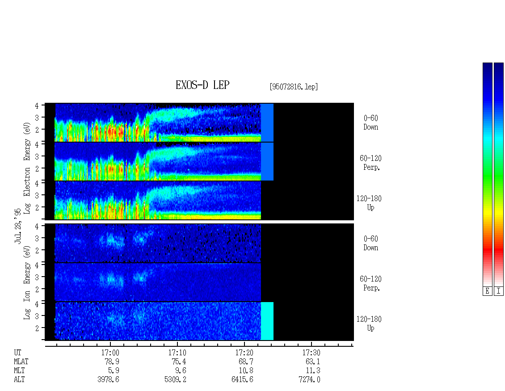
Task: Click the 'Jul. 28, '95' date label
Action: 18,226
